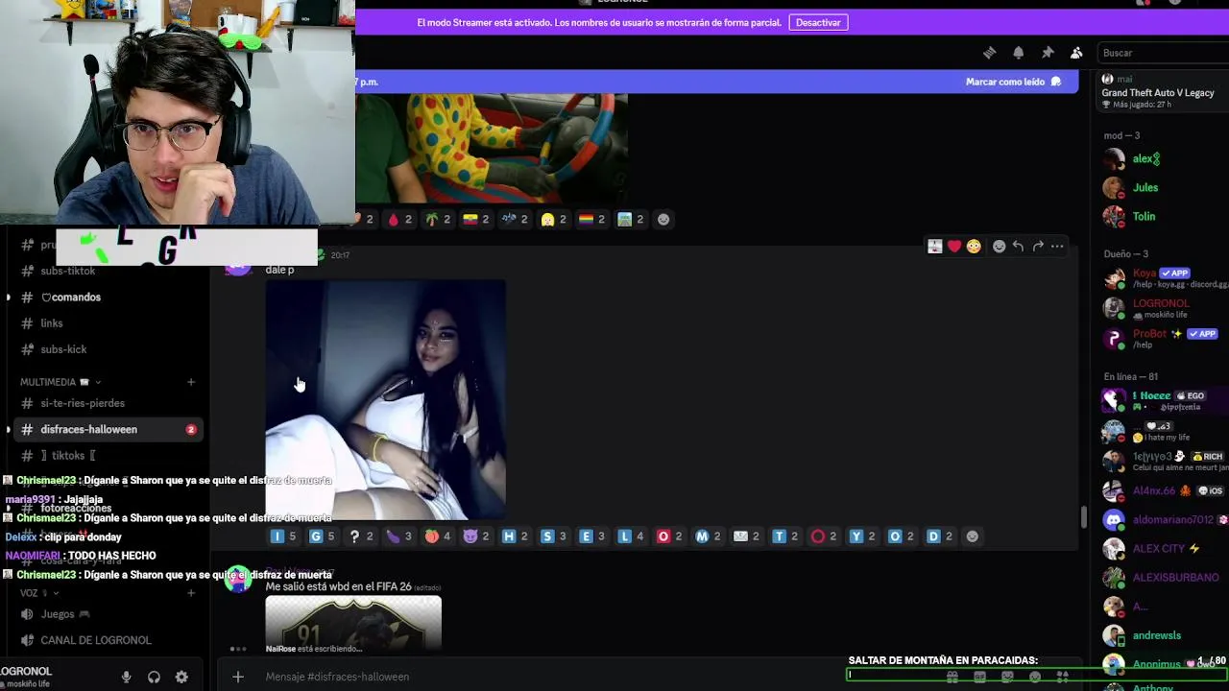Mute microphone in user panel
This screenshot has width=1229, height=691.
coord(126,677)
